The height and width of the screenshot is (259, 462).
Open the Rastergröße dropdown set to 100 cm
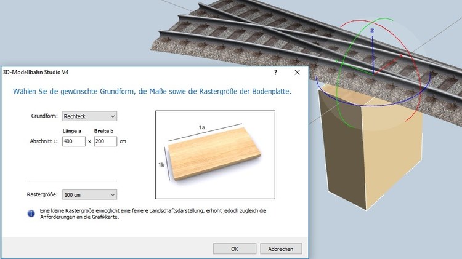[x=89, y=195]
